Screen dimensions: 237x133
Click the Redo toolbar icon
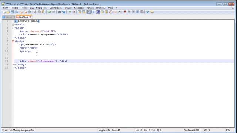tap(54, 12)
